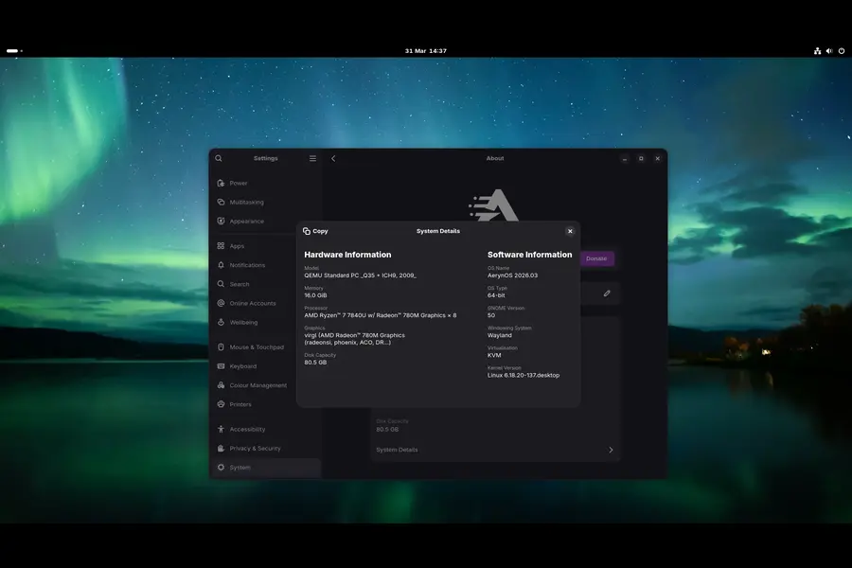Viewport: 852px width, 568px height.
Task: Expand the System Details row
Action: pos(494,450)
